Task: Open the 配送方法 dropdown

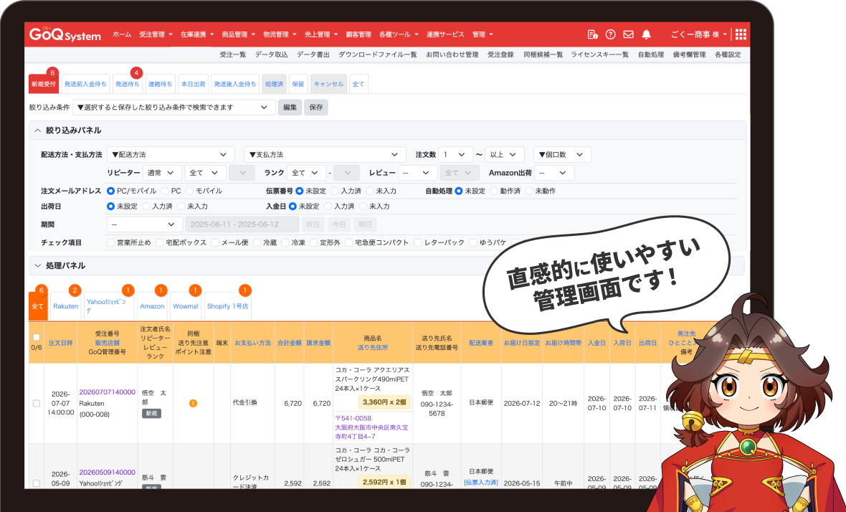Action: [x=171, y=154]
